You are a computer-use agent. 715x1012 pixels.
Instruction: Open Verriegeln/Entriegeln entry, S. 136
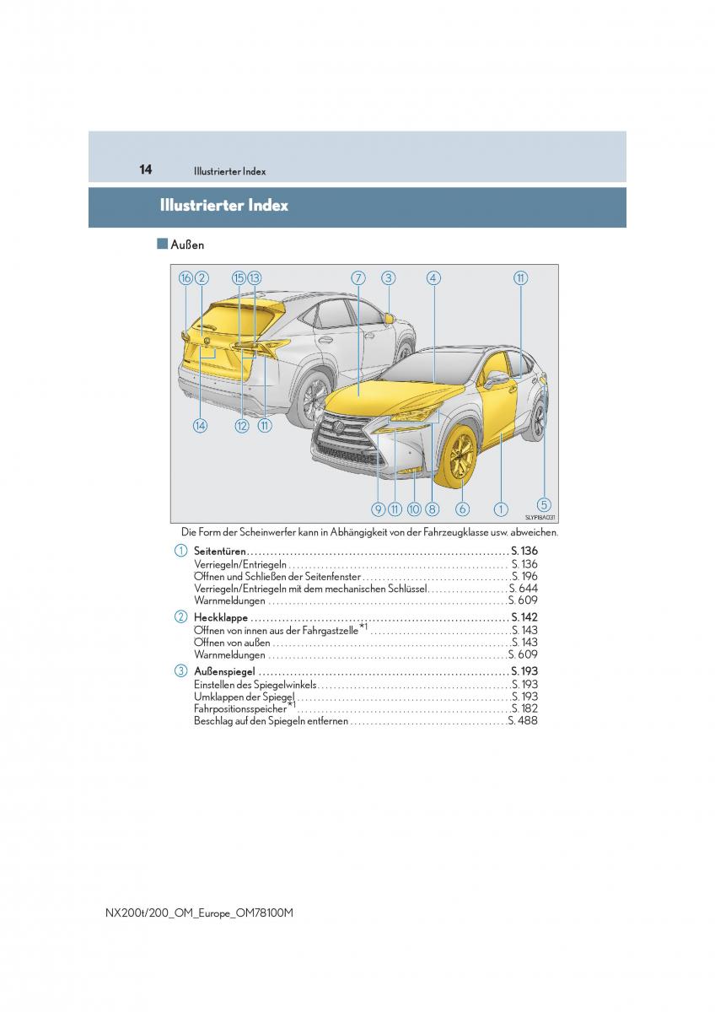(366, 564)
